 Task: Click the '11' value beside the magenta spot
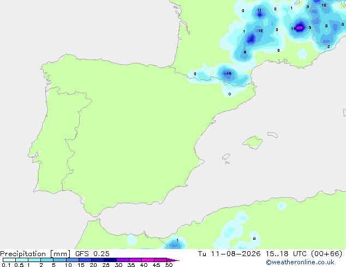(293, 29)
